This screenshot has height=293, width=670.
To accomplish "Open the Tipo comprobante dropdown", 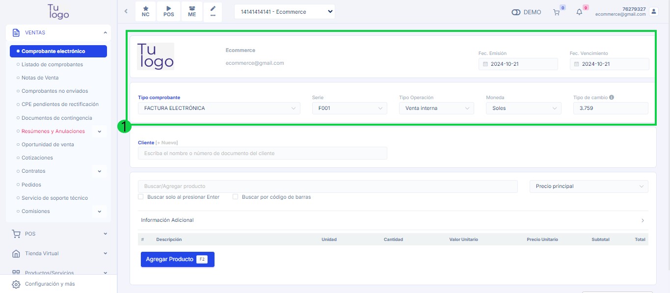I will coord(219,108).
